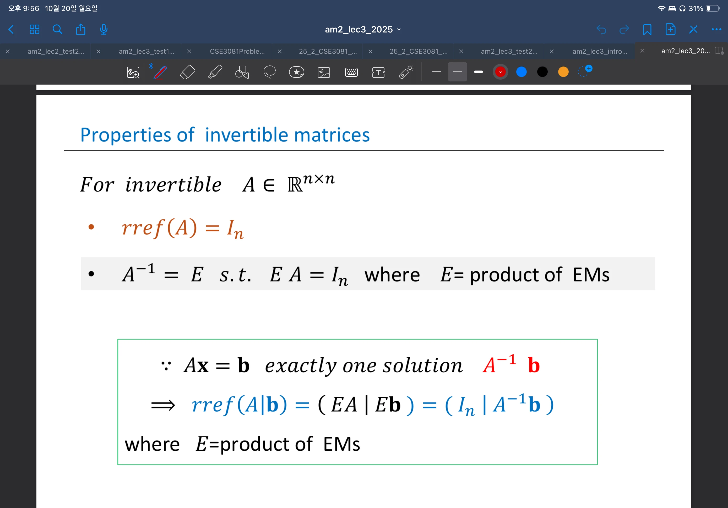The height and width of the screenshot is (508, 728).
Task: Select the thinnest pen stroke width
Action: [x=436, y=72]
